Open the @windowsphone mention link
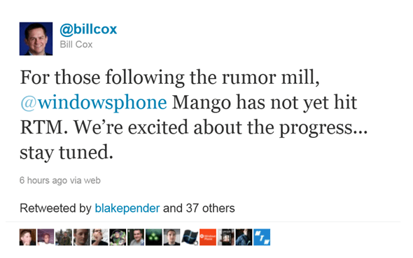Screen dimensions: 413x258 point(94,103)
